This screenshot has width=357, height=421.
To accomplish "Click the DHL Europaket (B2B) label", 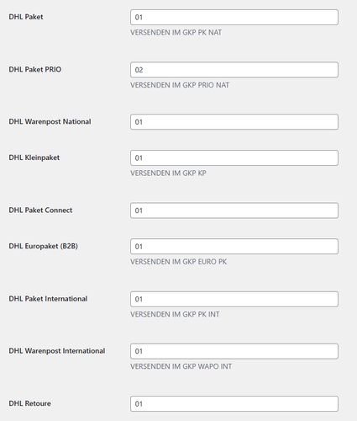I will click(x=44, y=246).
